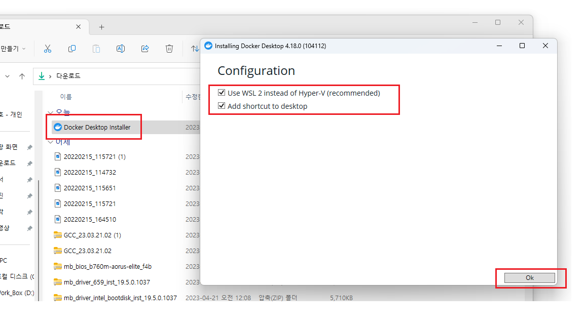Minimize the Docker Desktop installer window
Image resolution: width=584 pixels, height=328 pixels.
tap(499, 46)
